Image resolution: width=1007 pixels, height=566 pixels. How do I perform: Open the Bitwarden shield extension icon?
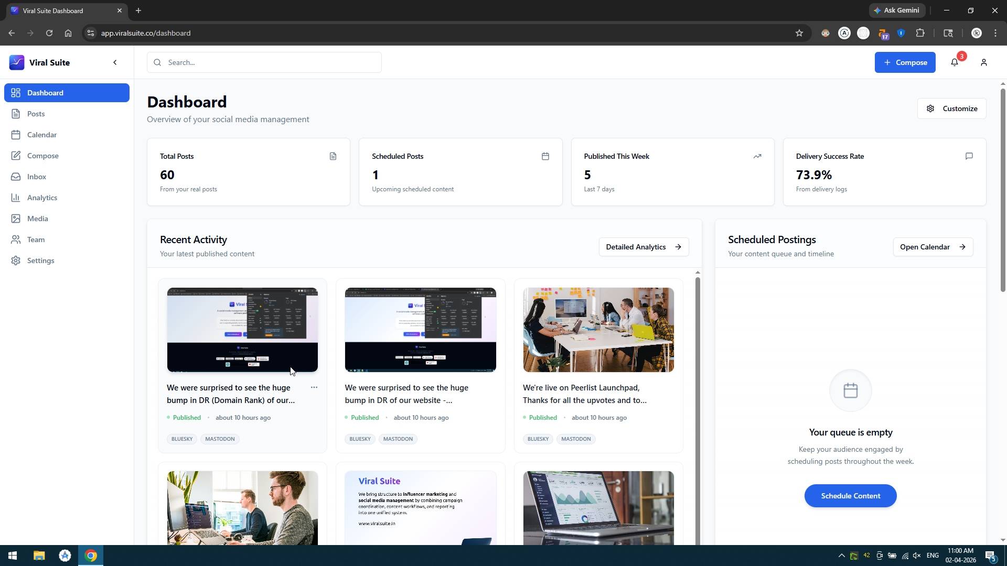click(901, 33)
